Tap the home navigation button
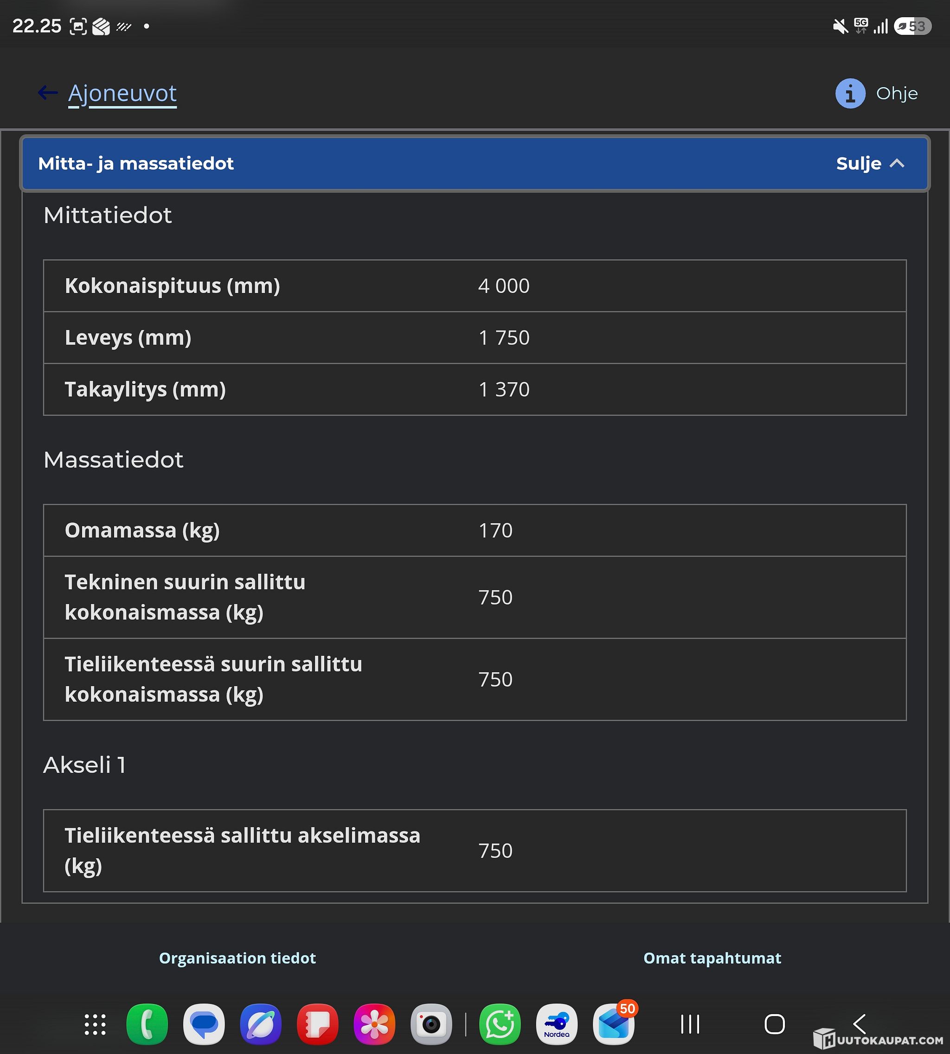 click(x=775, y=1024)
